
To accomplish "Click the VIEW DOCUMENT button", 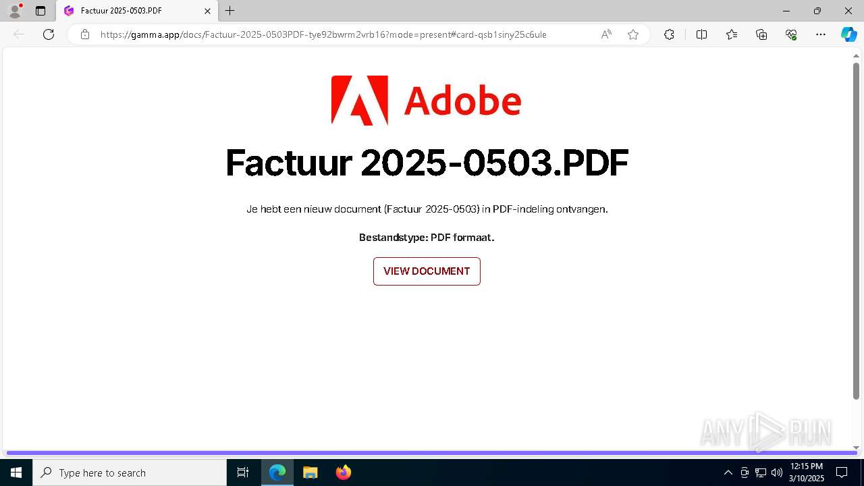I will [427, 271].
